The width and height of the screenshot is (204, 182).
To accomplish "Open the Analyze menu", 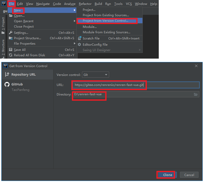I will click(70, 4).
